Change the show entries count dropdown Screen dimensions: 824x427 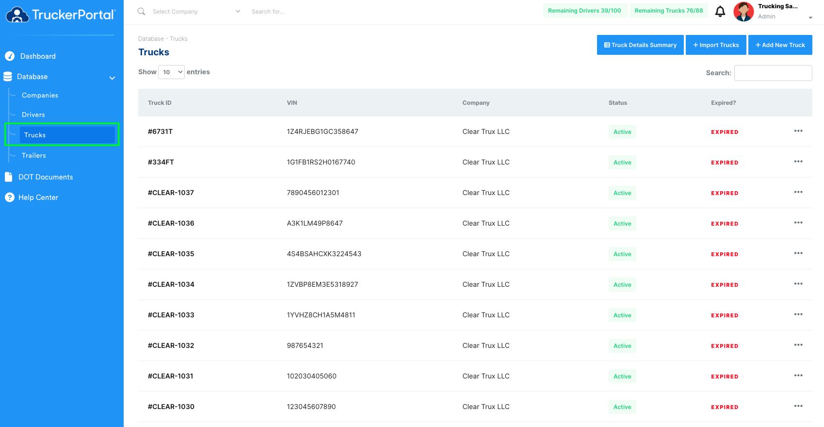(x=171, y=72)
